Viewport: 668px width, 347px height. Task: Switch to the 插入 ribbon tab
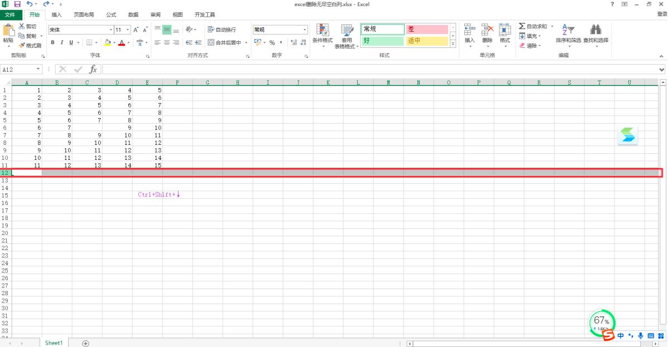click(x=56, y=14)
